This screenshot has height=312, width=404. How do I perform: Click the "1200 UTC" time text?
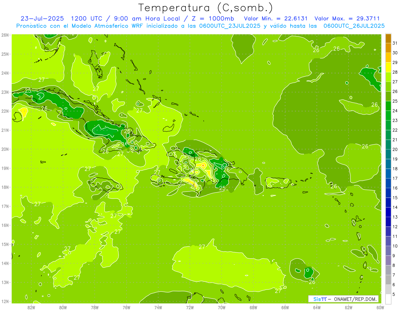pos(87,19)
